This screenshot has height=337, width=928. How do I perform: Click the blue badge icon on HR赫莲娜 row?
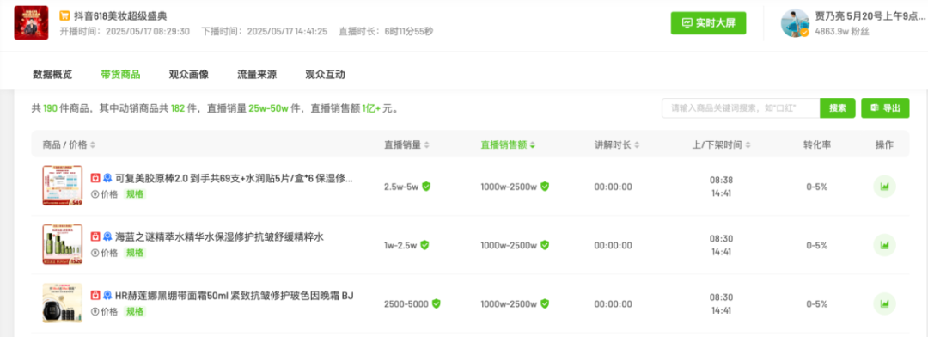107,295
